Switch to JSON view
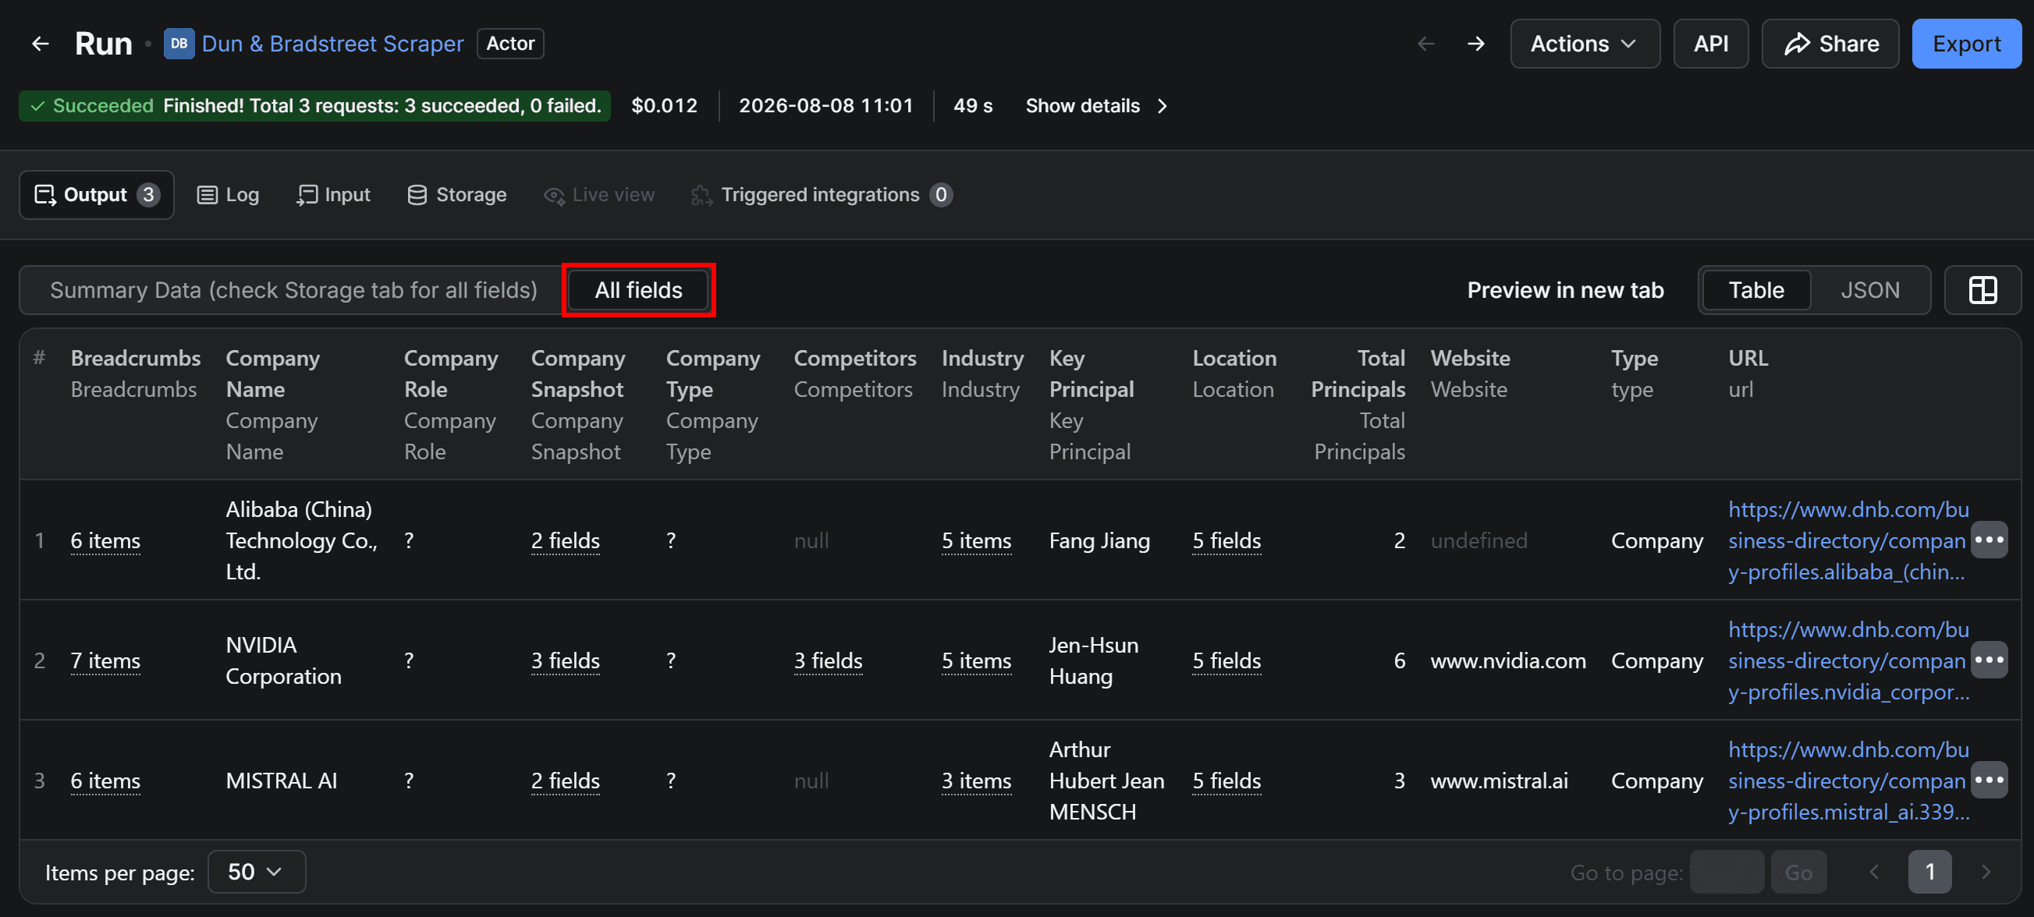 1869,290
